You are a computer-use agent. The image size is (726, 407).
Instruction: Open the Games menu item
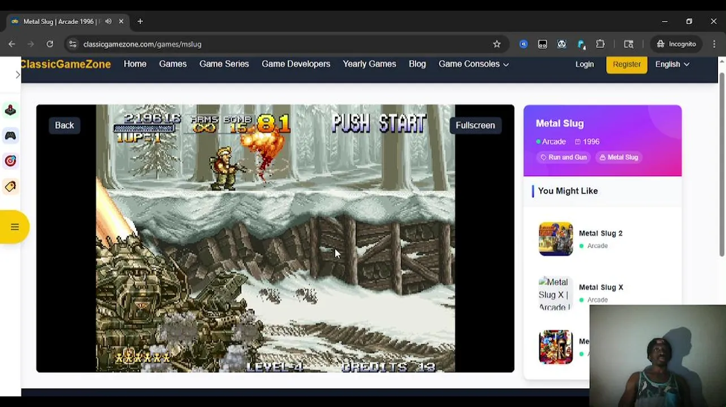click(x=172, y=64)
